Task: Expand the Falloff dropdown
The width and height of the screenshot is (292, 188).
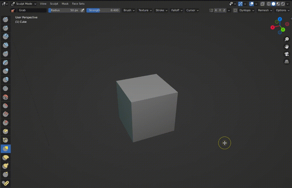Action: [177, 10]
